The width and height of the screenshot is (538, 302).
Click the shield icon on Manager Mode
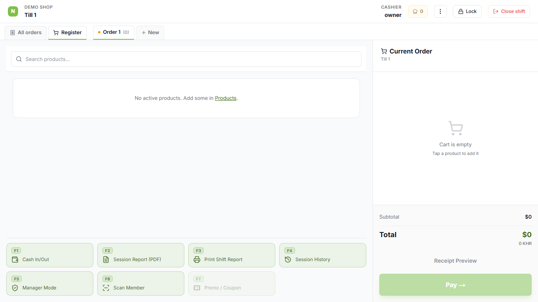[15, 288]
